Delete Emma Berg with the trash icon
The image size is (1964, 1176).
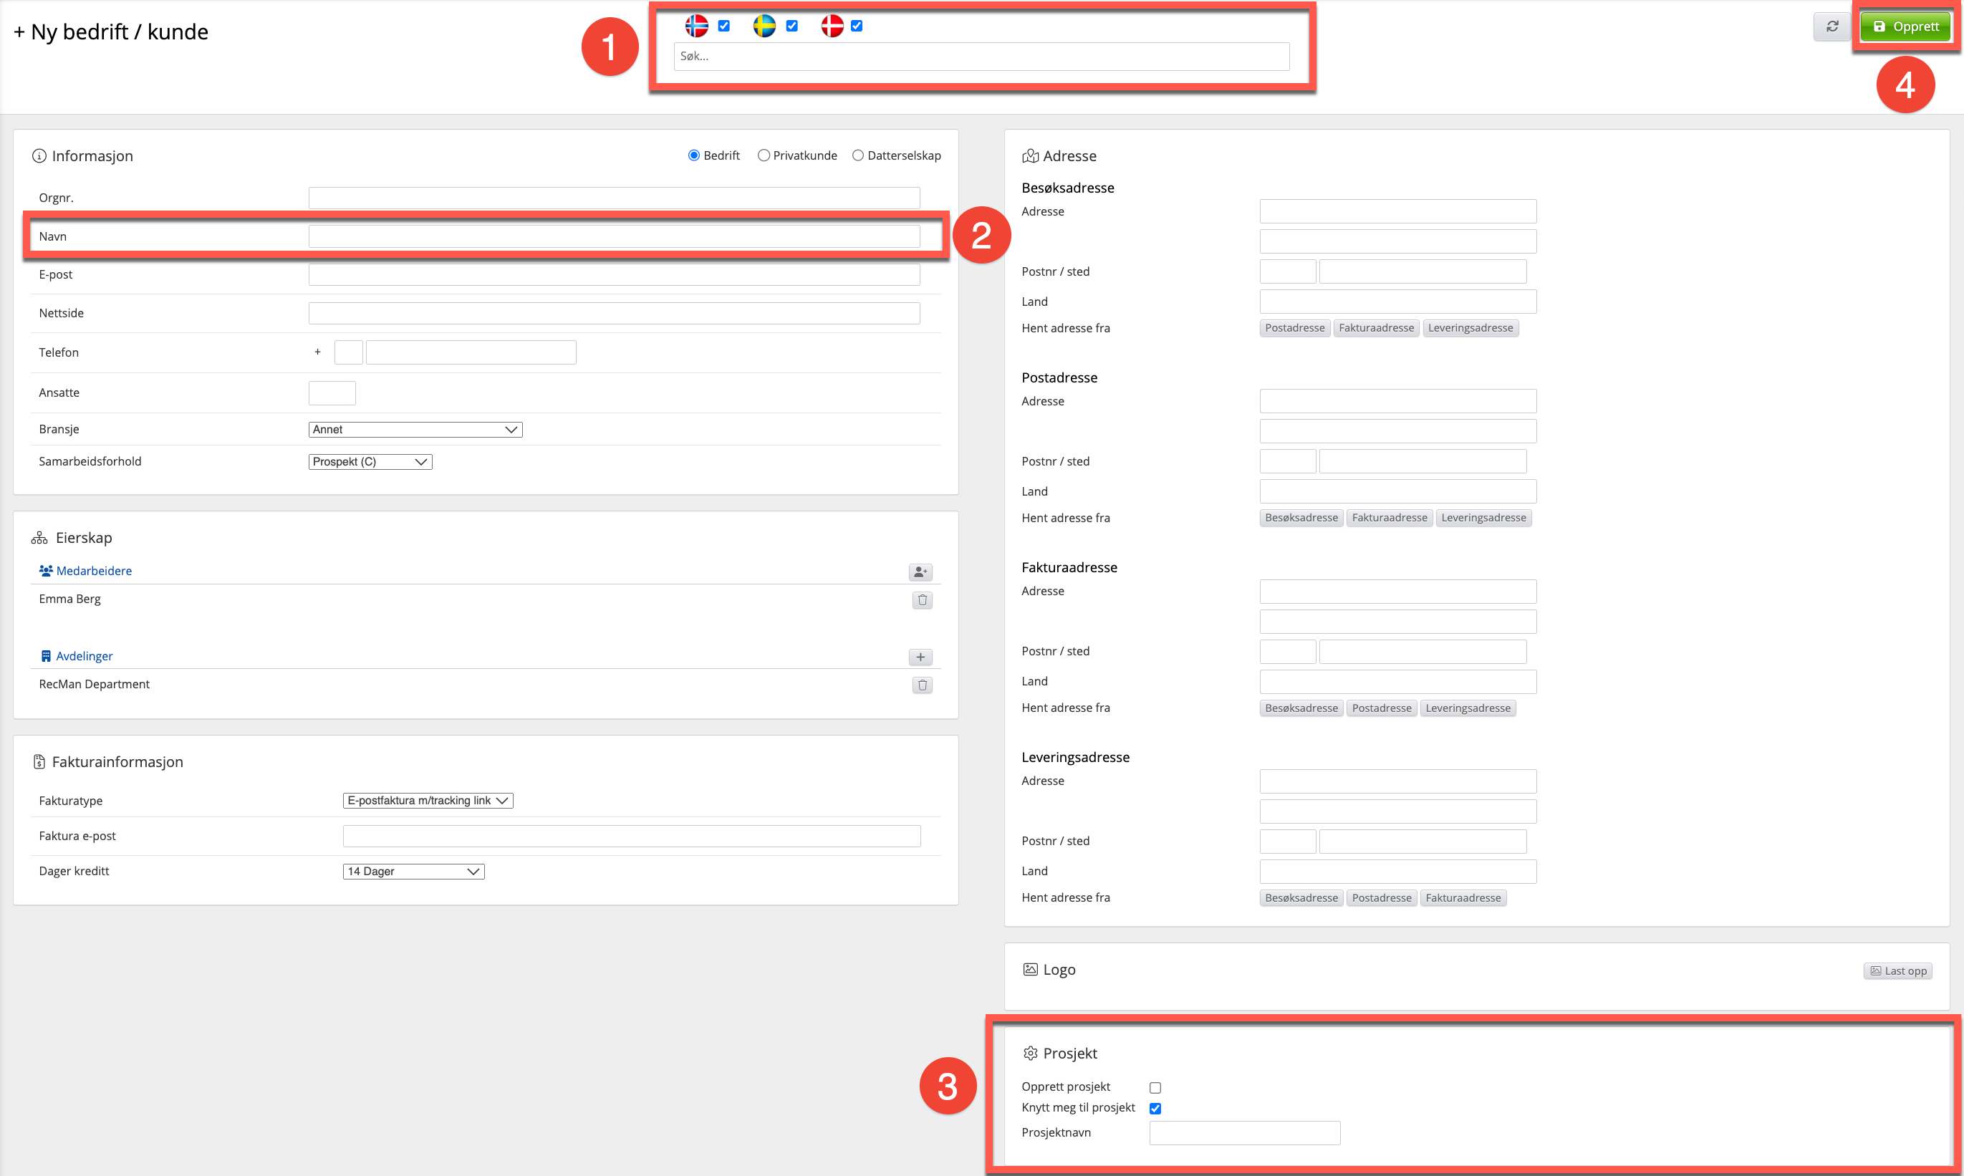922,600
